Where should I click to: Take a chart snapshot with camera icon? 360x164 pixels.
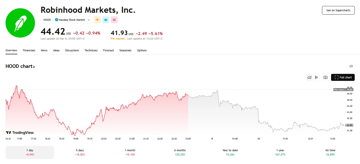(325, 78)
